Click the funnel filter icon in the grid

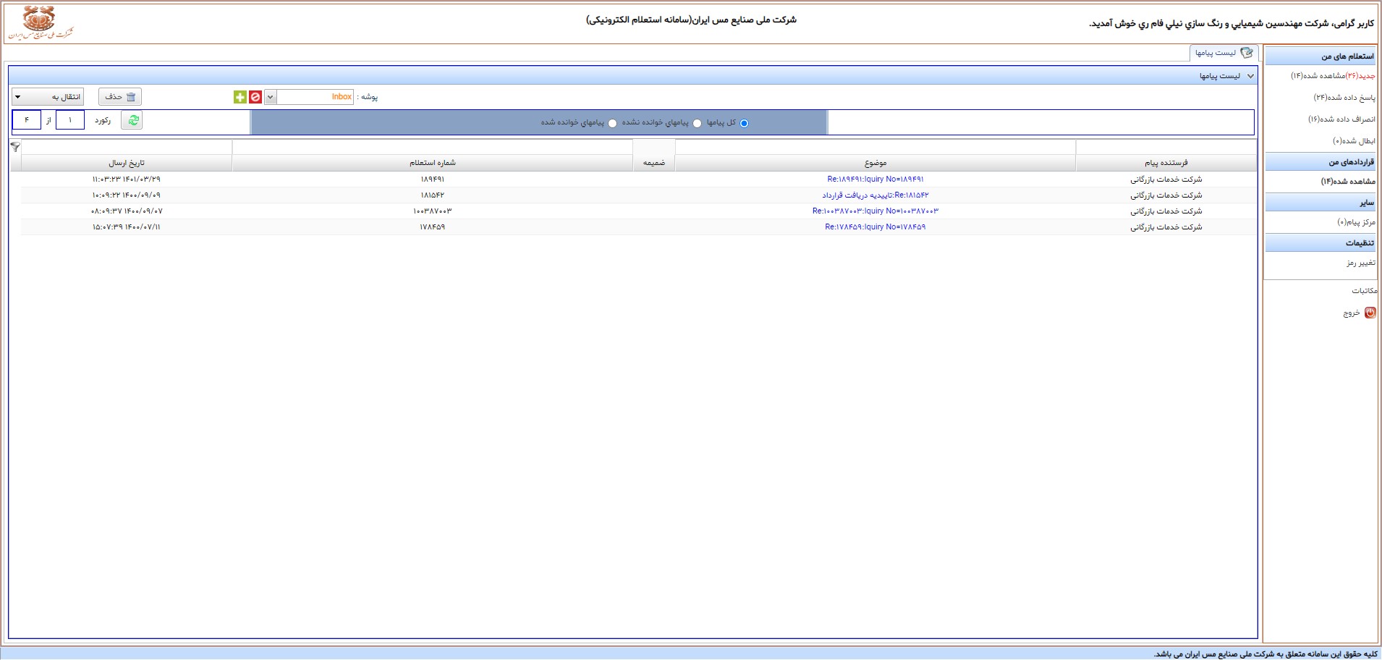tap(15, 147)
